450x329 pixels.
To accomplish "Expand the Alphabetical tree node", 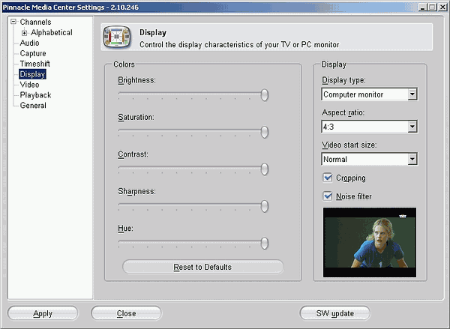I will (25, 33).
